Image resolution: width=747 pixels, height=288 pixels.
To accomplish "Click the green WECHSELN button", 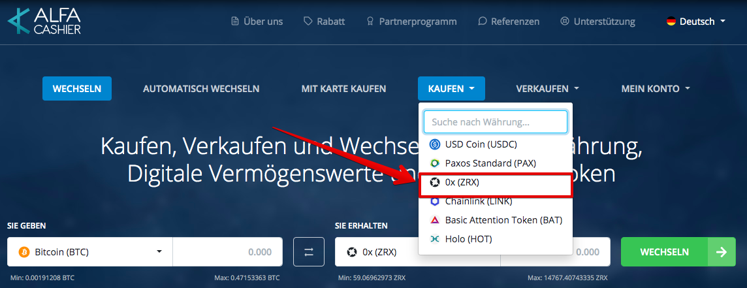I will coord(678,252).
